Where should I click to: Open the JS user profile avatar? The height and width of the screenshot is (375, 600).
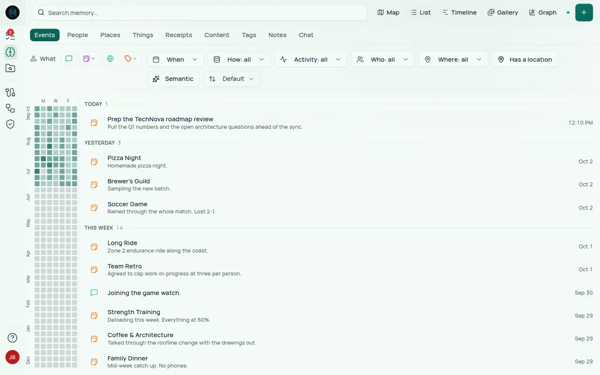tap(13, 357)
